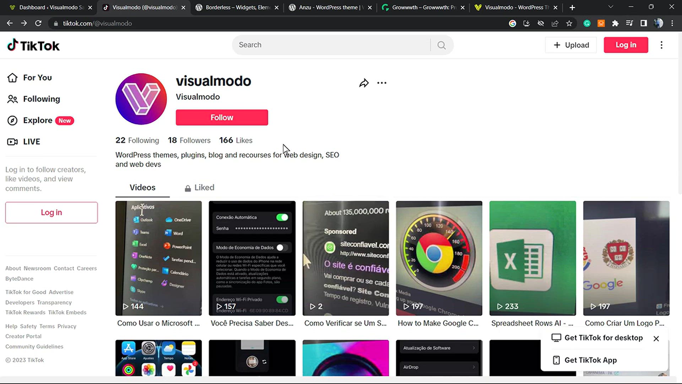Viewport: 682px width, 384px height.
Task: Open the Following feed
Action: click(x=34, y=99)
